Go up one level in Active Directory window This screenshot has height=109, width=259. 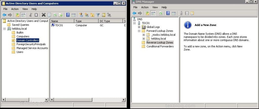(x=17, y=15)
